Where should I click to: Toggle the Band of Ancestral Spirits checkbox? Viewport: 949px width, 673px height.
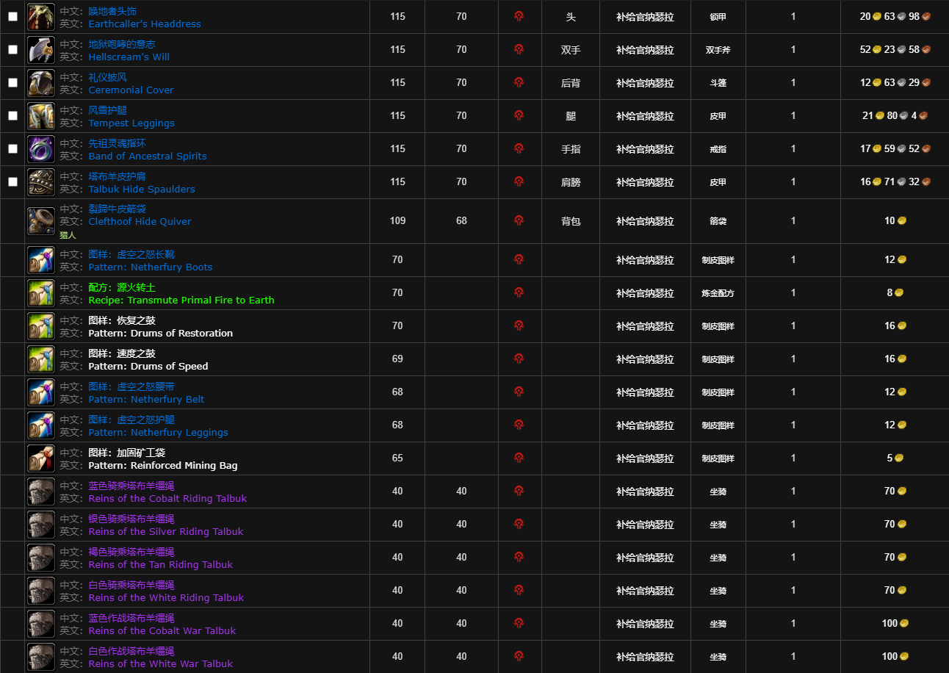12,148
